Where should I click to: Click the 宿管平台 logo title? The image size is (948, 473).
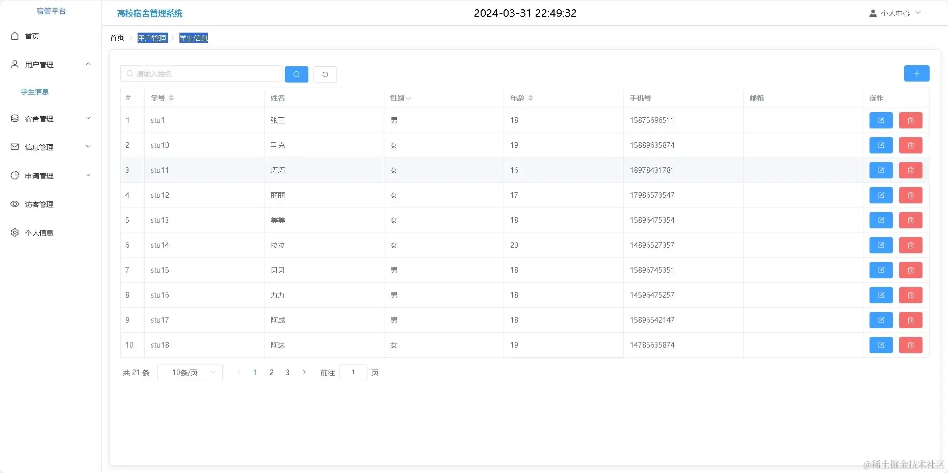coord(51,11)
